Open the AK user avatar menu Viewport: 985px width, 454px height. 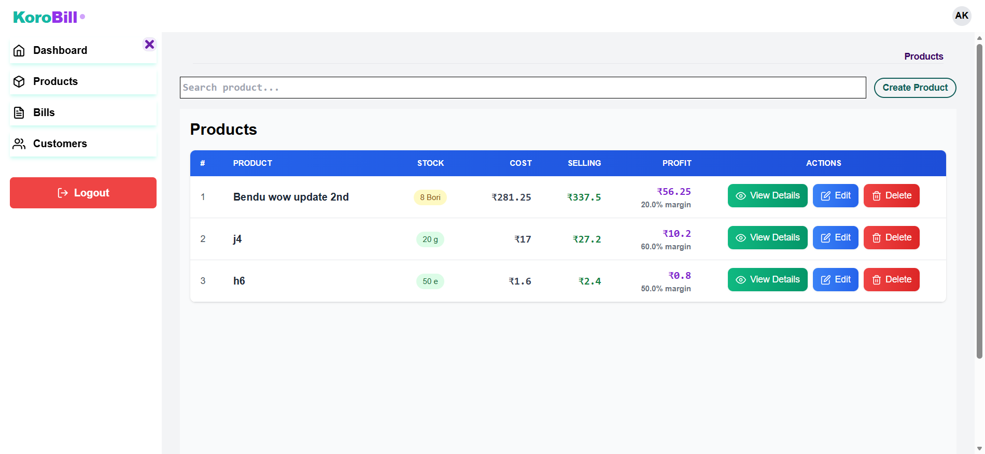(x=961, y=16)
